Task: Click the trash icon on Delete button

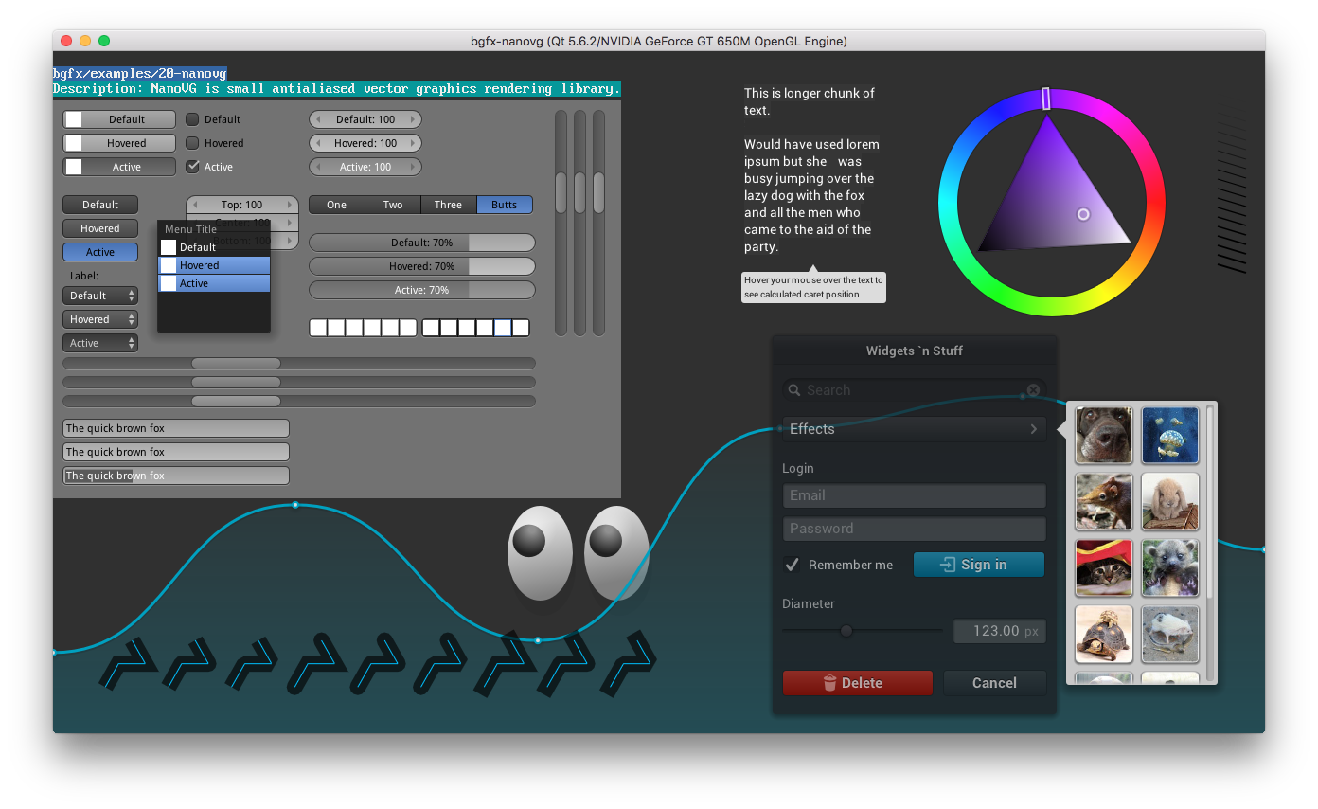Action: click(829, 683)
